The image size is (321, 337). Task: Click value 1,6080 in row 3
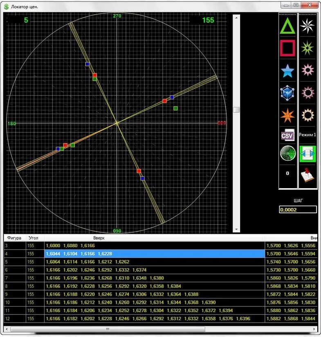click(x=70, y=246)
